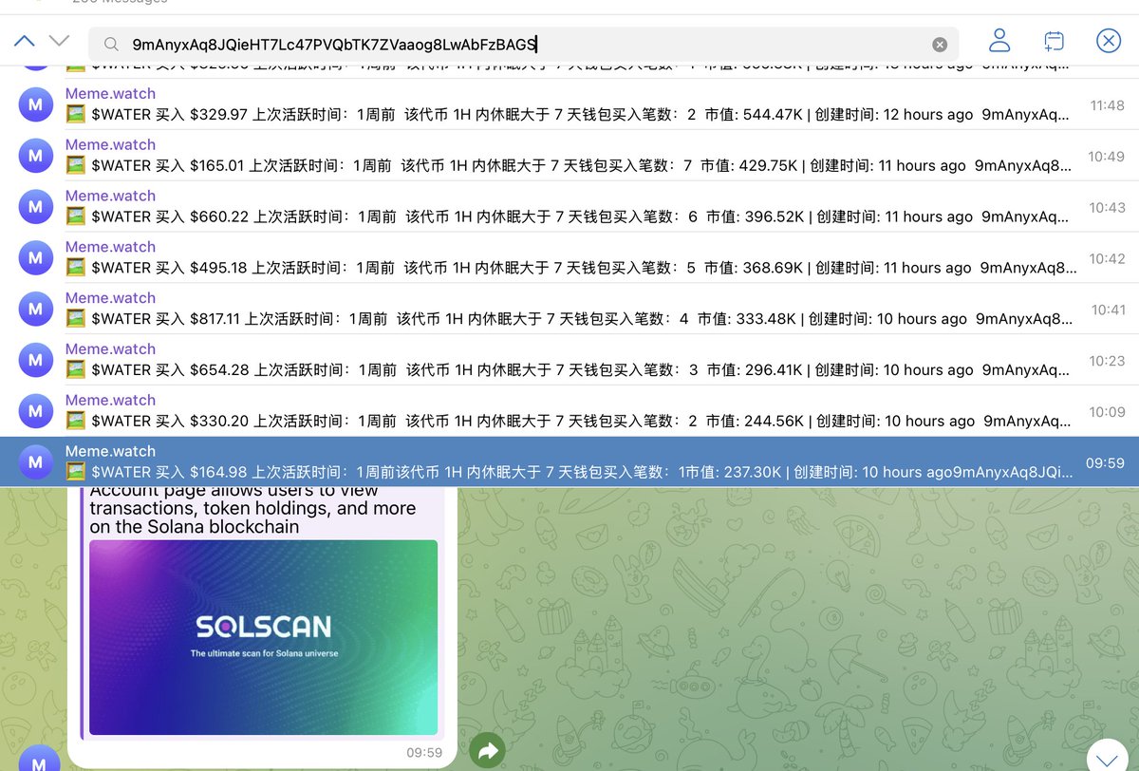1139x771 pixels.
Task: Open result with $660.22 WATER purchase
Action: tap(569, 207)
